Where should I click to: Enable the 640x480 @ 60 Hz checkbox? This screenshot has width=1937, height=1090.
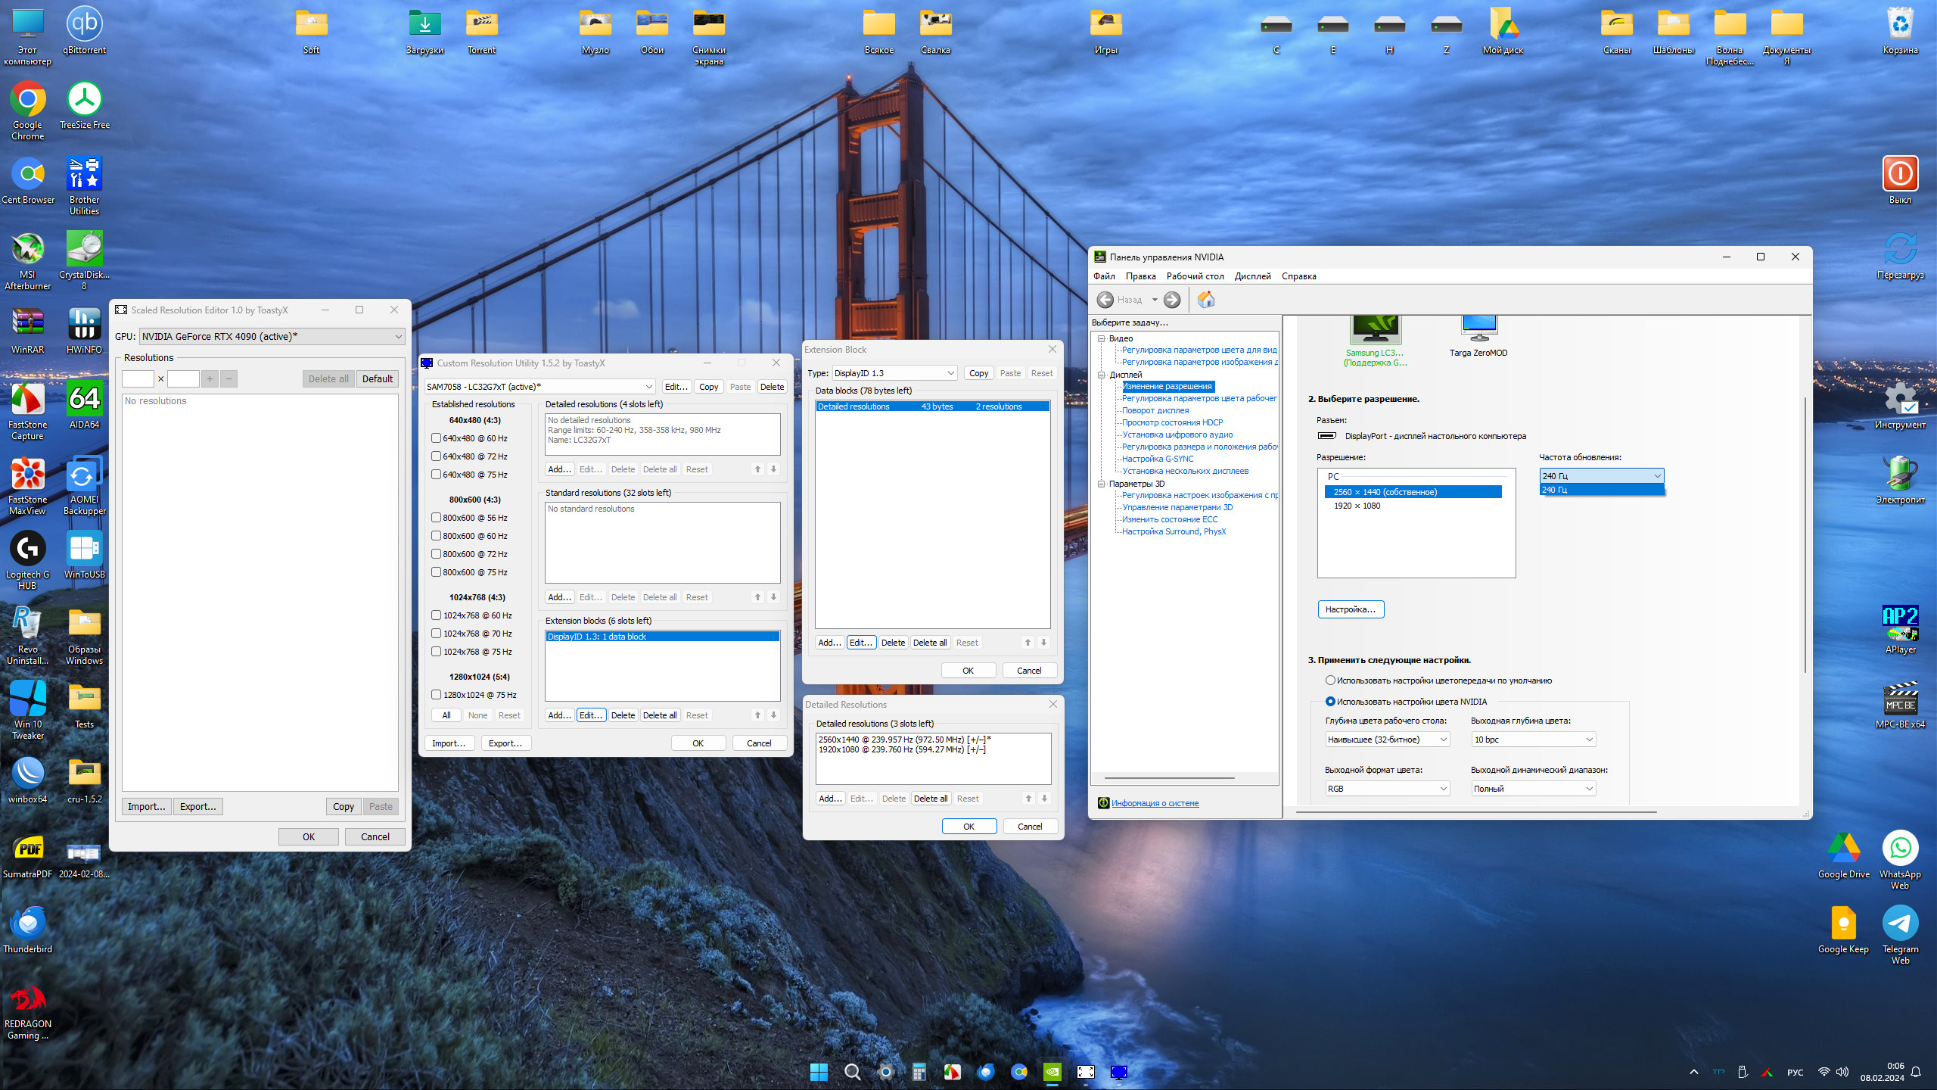[437, 438]
